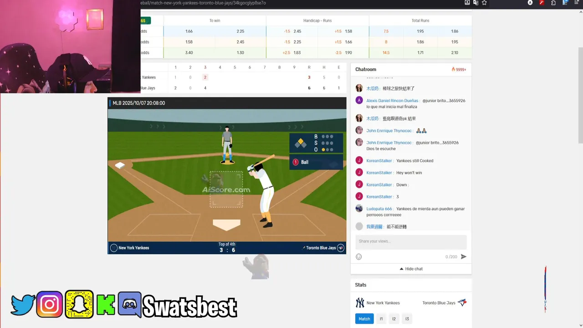
Task: Open the round white 'A' extension
Action: click(x=530, y=3)
